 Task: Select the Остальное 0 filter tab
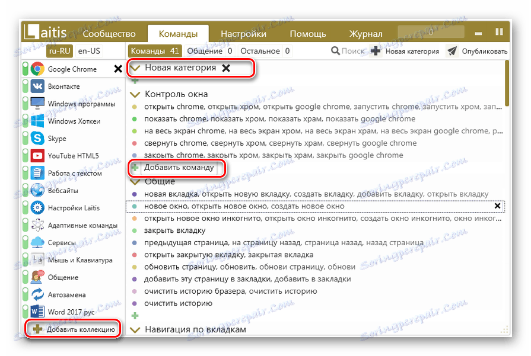click(265, 51)
